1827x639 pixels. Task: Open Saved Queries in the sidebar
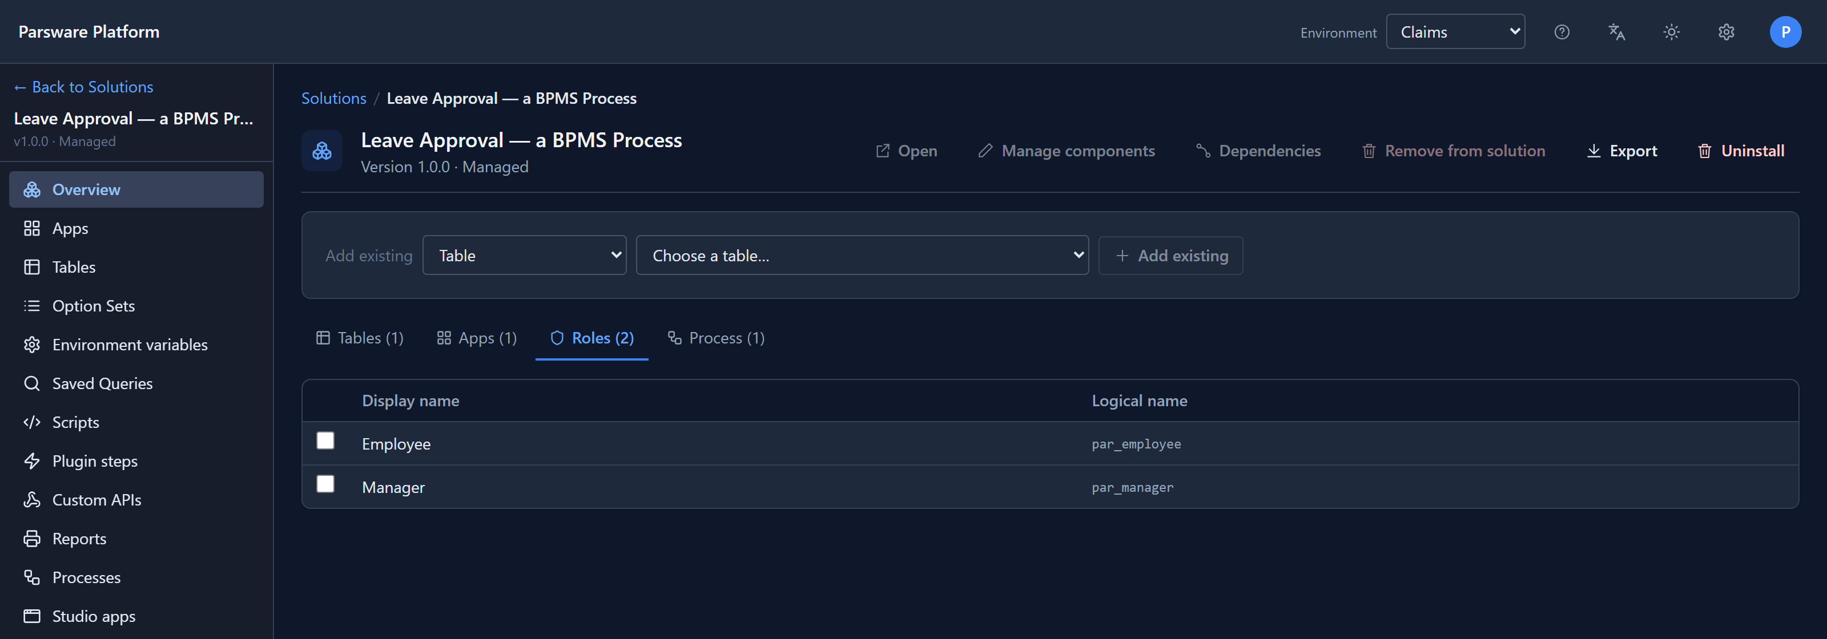pyautogui.click(x=136, y=383)
